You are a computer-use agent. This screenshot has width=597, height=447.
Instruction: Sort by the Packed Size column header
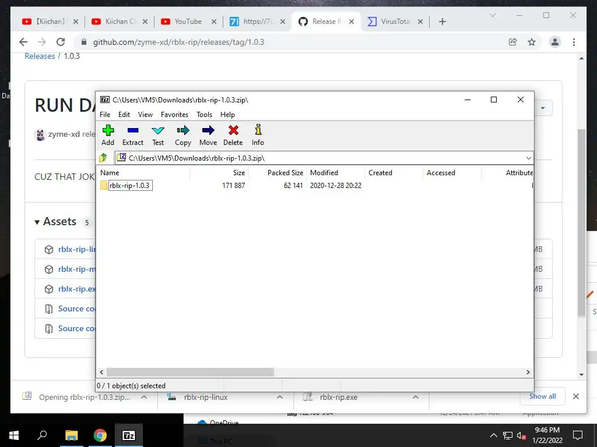coord(277,172)
